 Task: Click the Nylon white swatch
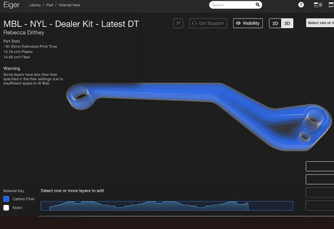[x=6, y=207]
